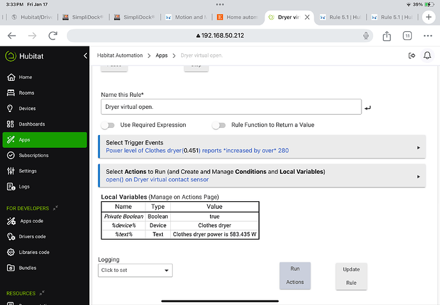Open the browser more options menu

(x=428, y=36)
